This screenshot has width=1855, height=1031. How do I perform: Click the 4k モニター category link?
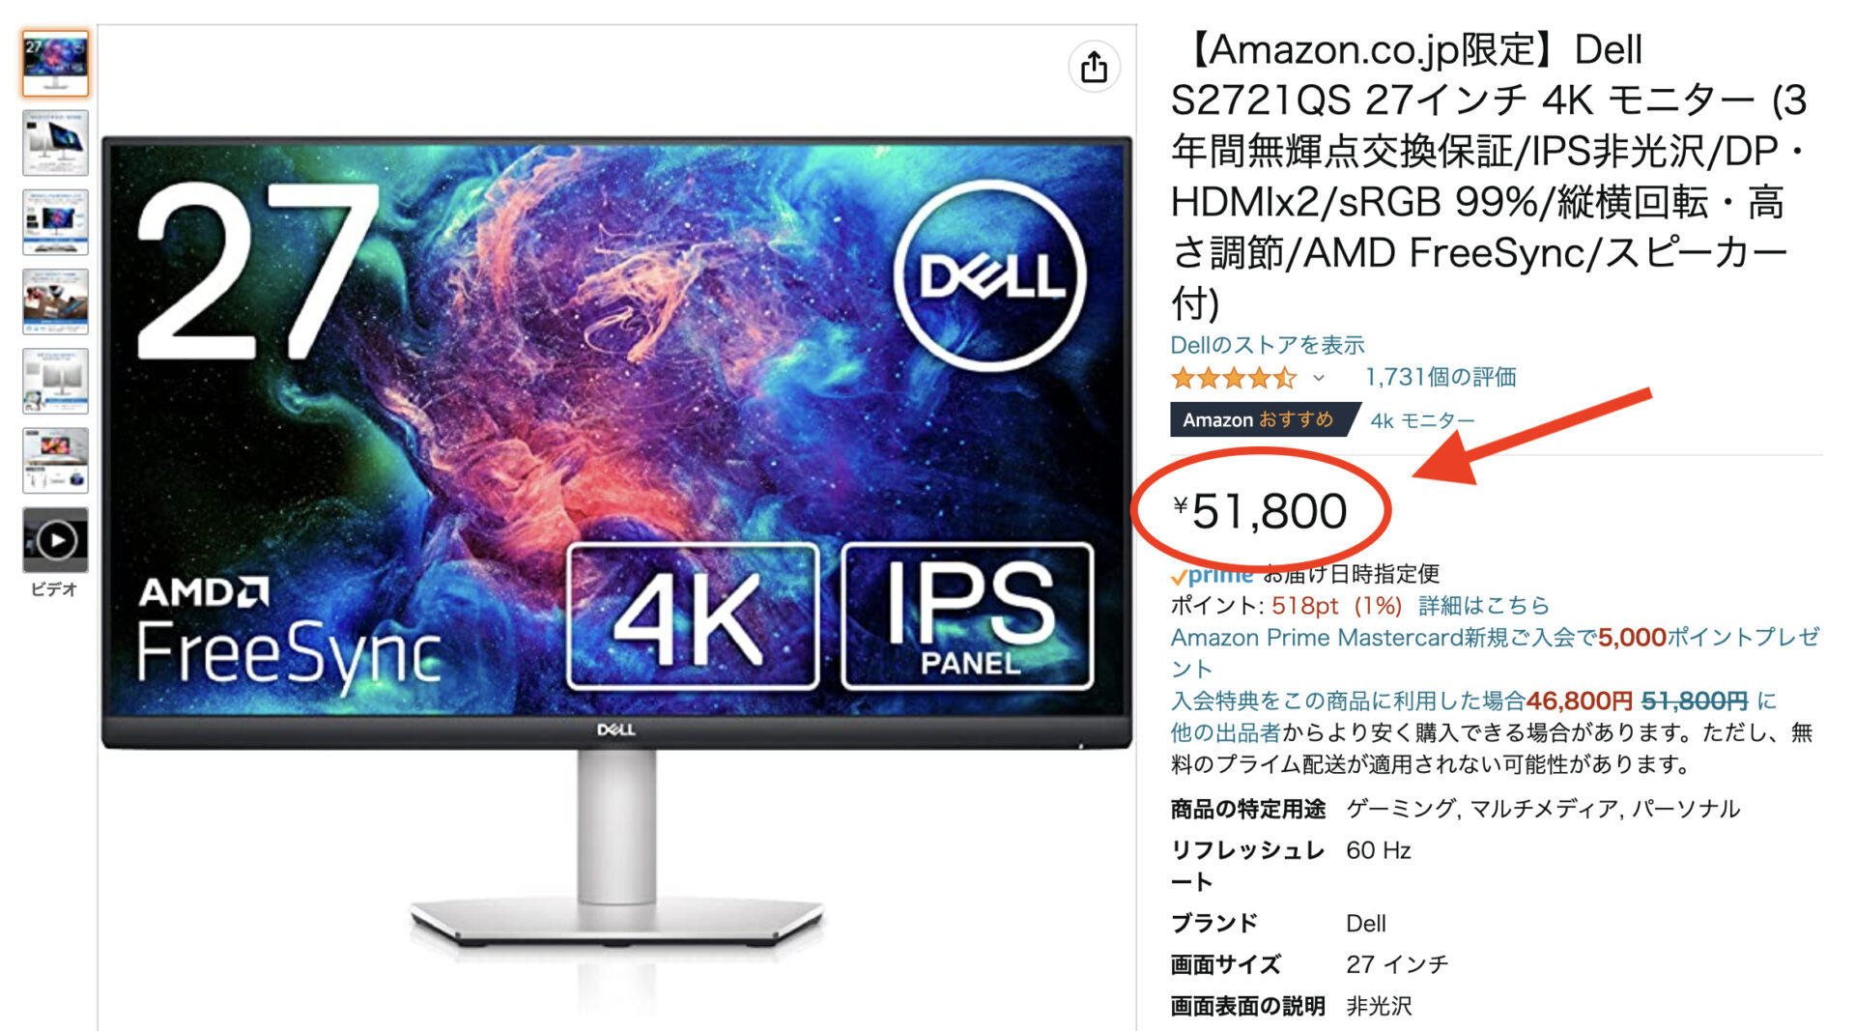(1422, 420)
